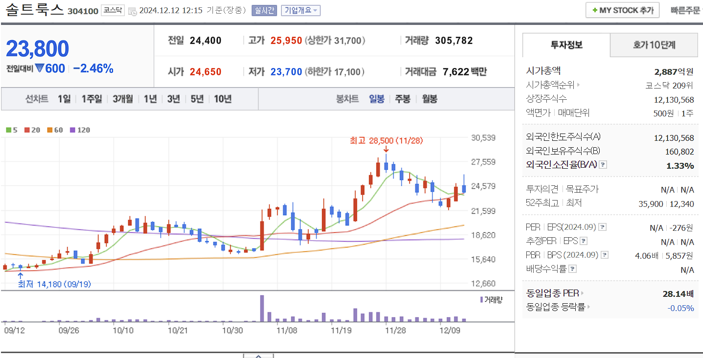Click the MY STOCK 추가 button
Image resolution: width=703 pixels, height=358 pixels.
[622, 10]
